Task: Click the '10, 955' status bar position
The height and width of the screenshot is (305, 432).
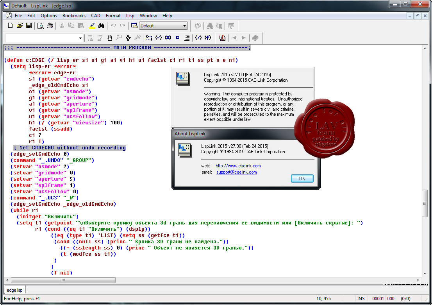Action: 323,299
